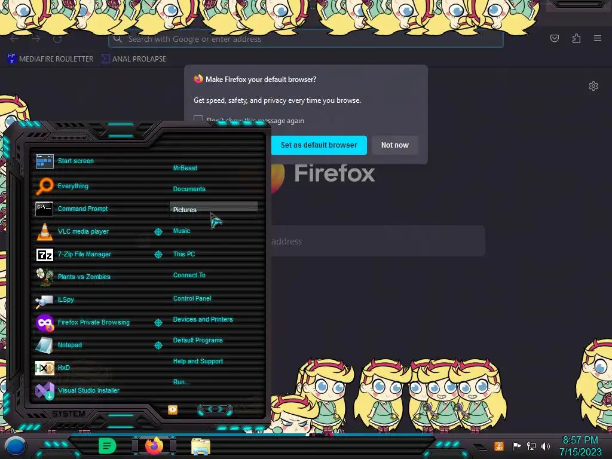Click Connect To in start menu

189,275
